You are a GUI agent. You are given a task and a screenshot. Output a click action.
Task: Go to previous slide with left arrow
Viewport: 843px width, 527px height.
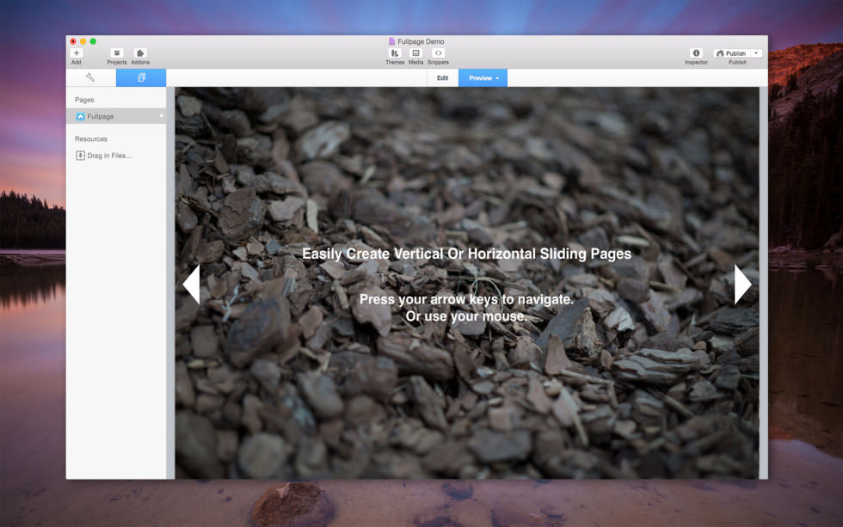click(x=192, y=285)
